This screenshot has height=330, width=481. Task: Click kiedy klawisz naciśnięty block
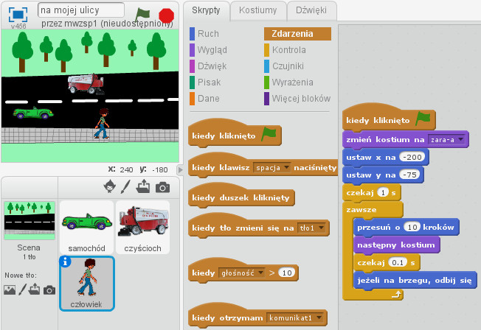tap(263, 166)
